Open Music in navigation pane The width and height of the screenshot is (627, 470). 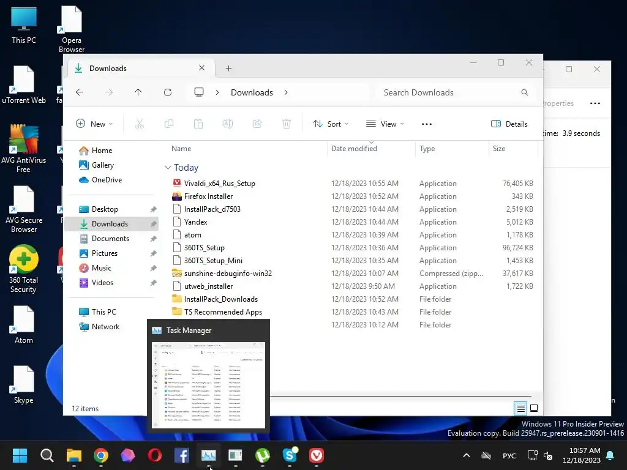coord(95,268)
